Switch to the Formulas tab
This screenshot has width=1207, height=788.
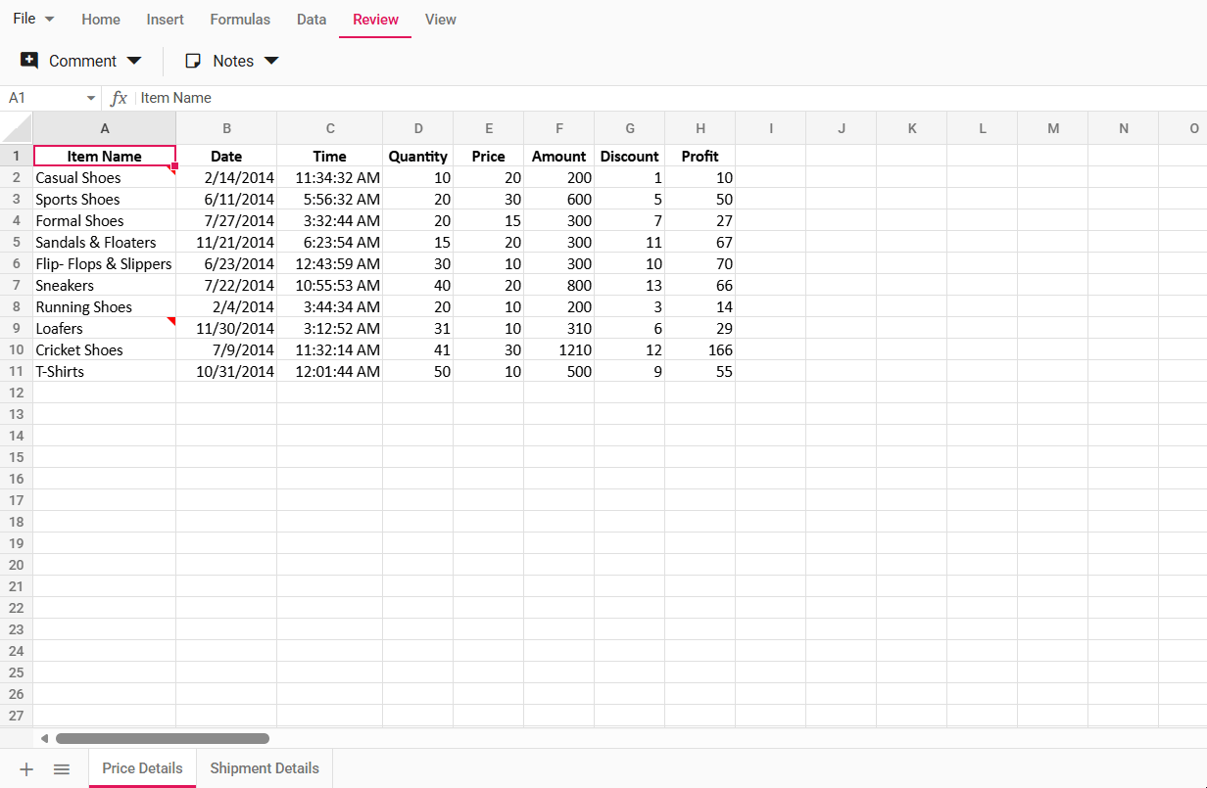240,19
